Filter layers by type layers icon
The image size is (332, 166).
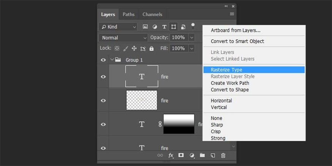point(164,27)
